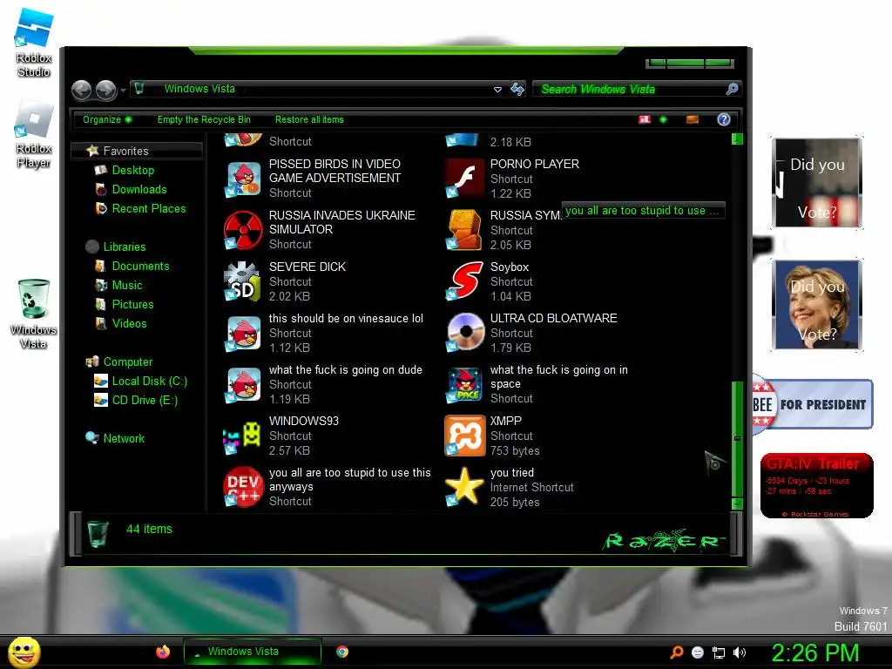
Task: Select the you tried star icon
Action: [x=464, y=487]
